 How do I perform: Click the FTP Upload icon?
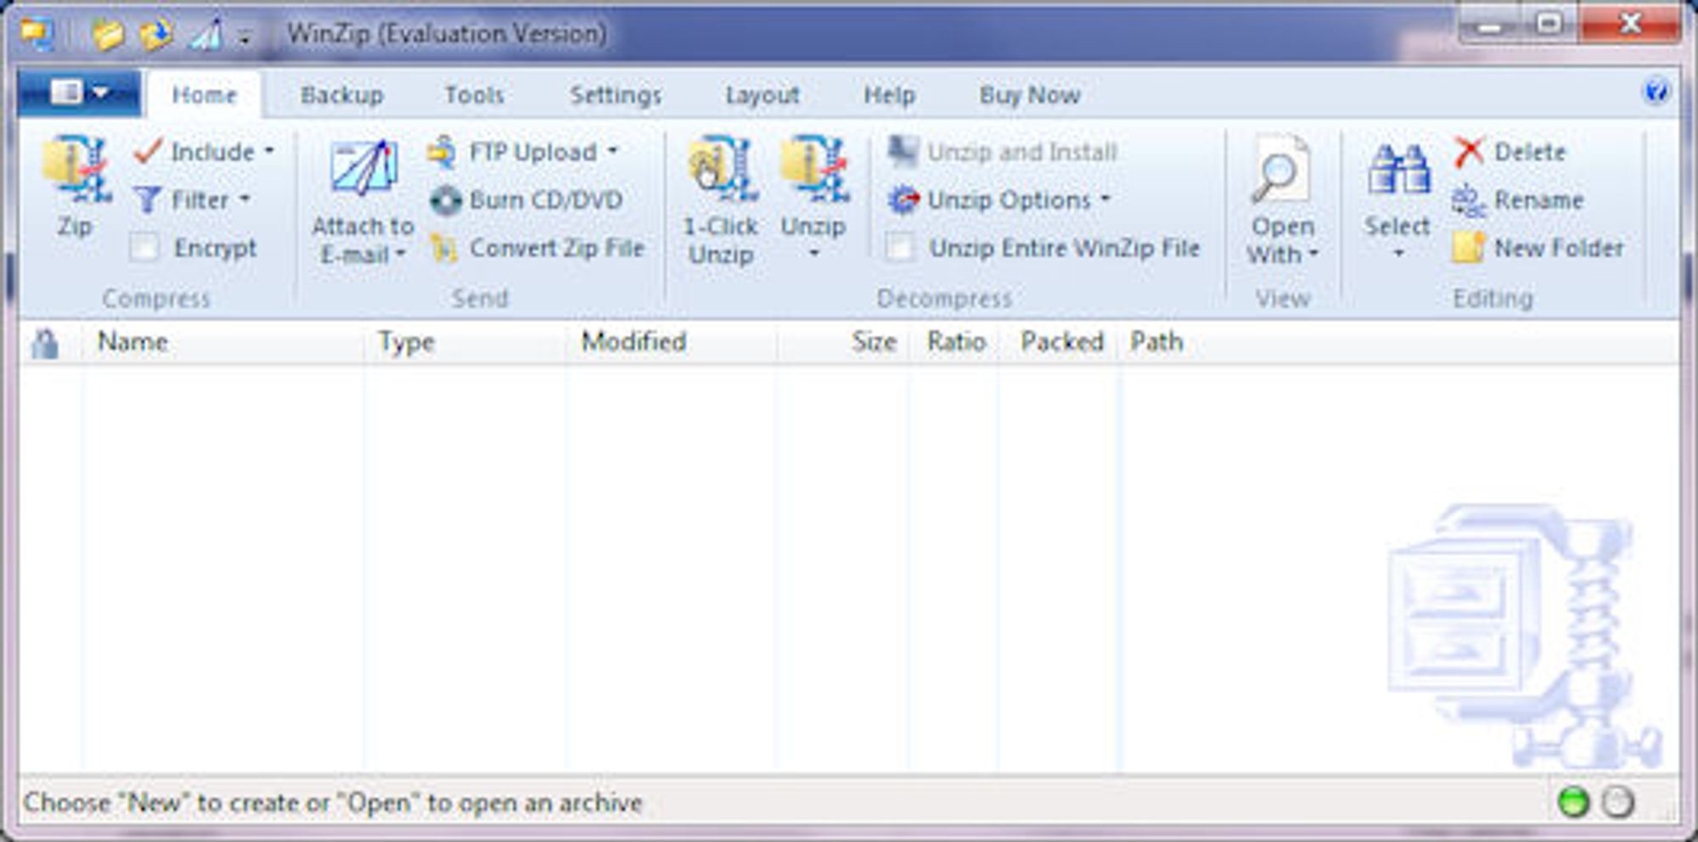[441, 151]
